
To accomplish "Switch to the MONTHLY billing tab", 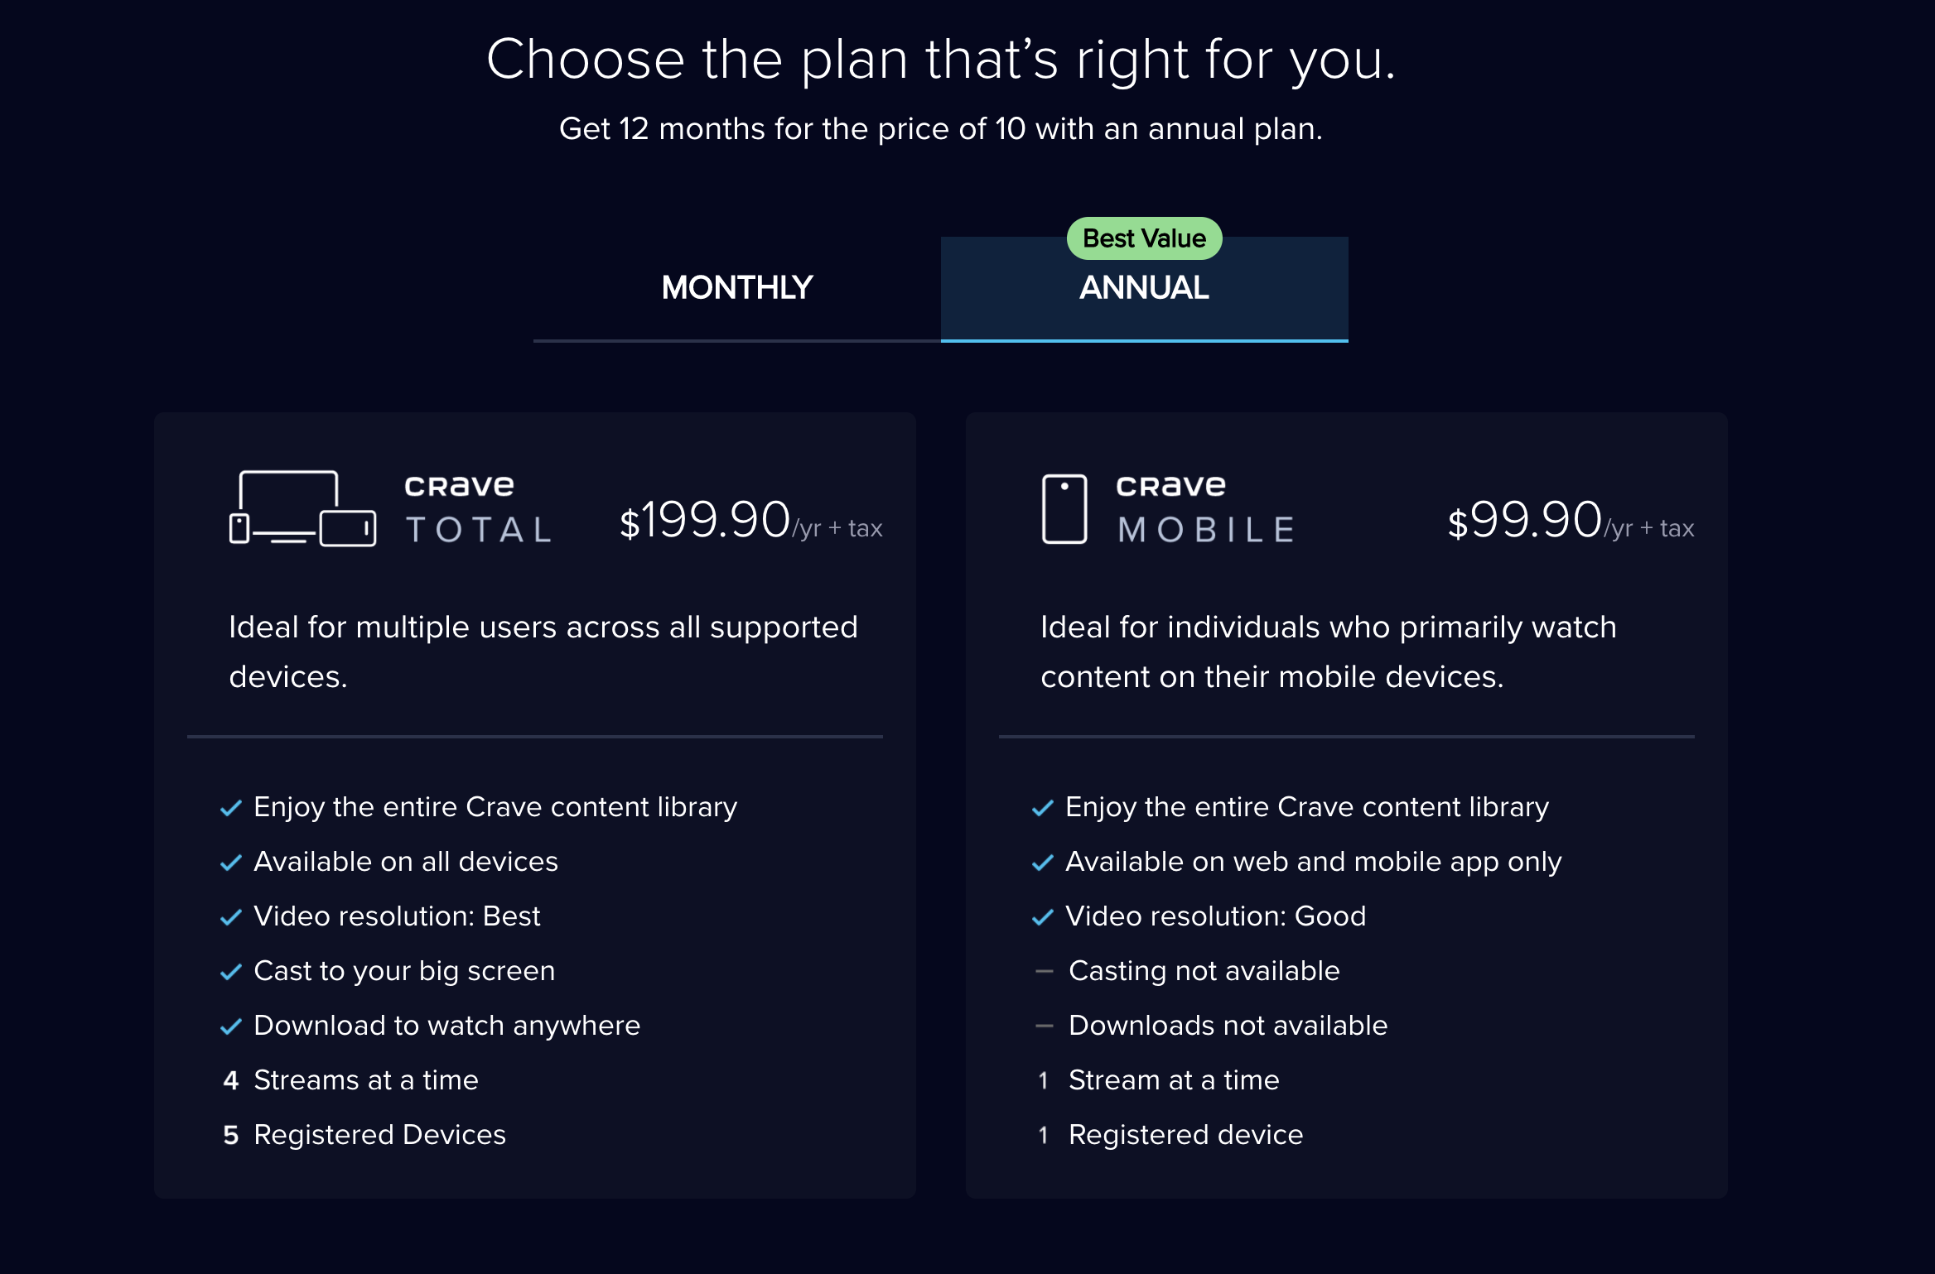I will (x=737, y=288).
